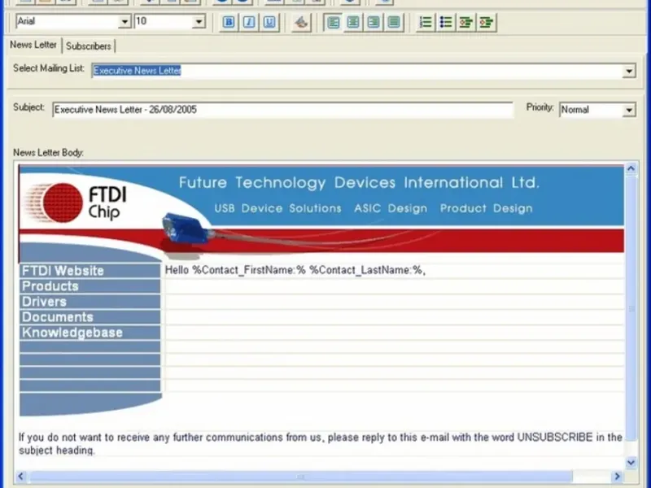Click the UNSUBSCRIBE notice paragraph
The height and width of the screenshot is (488, 651).
(320, 443)
